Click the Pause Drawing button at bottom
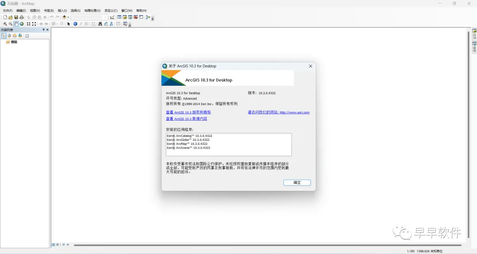 (x=68, y=245)
